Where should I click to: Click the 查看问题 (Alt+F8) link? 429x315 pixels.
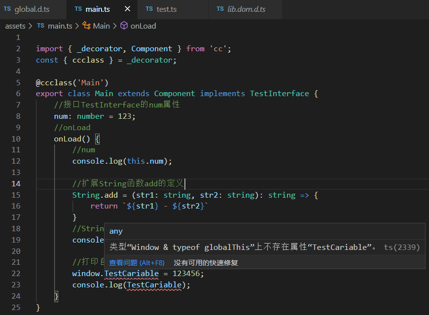coord(137,263)
